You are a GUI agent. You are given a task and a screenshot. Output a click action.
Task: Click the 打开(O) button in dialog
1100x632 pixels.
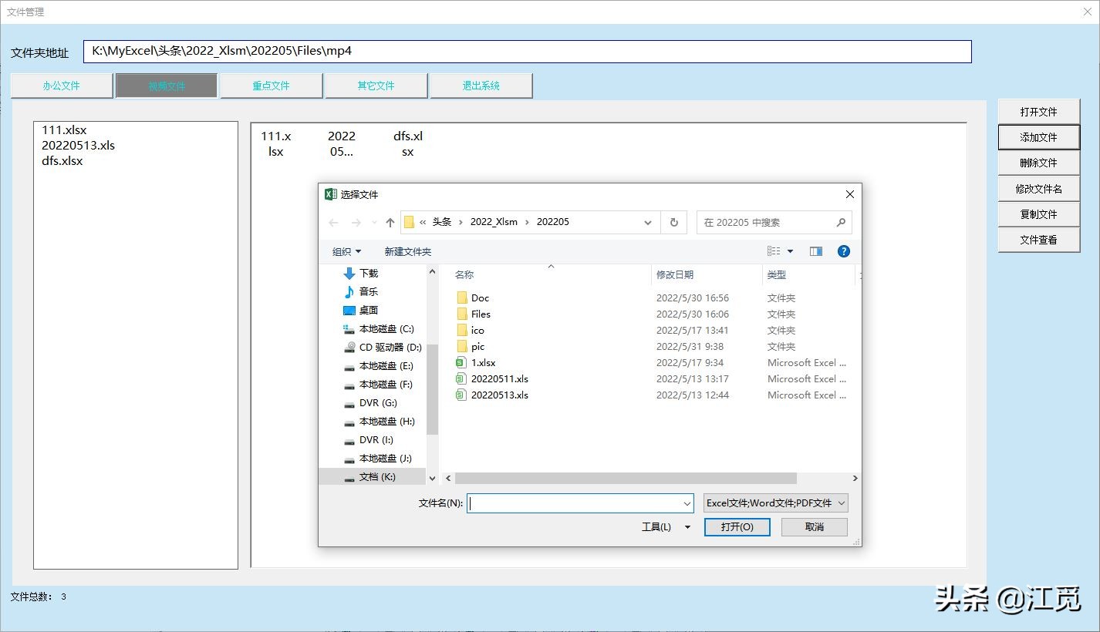pos(737,526)
